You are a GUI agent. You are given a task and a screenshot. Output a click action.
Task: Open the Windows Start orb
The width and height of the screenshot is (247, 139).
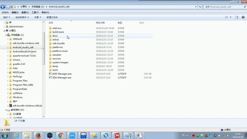5,136
